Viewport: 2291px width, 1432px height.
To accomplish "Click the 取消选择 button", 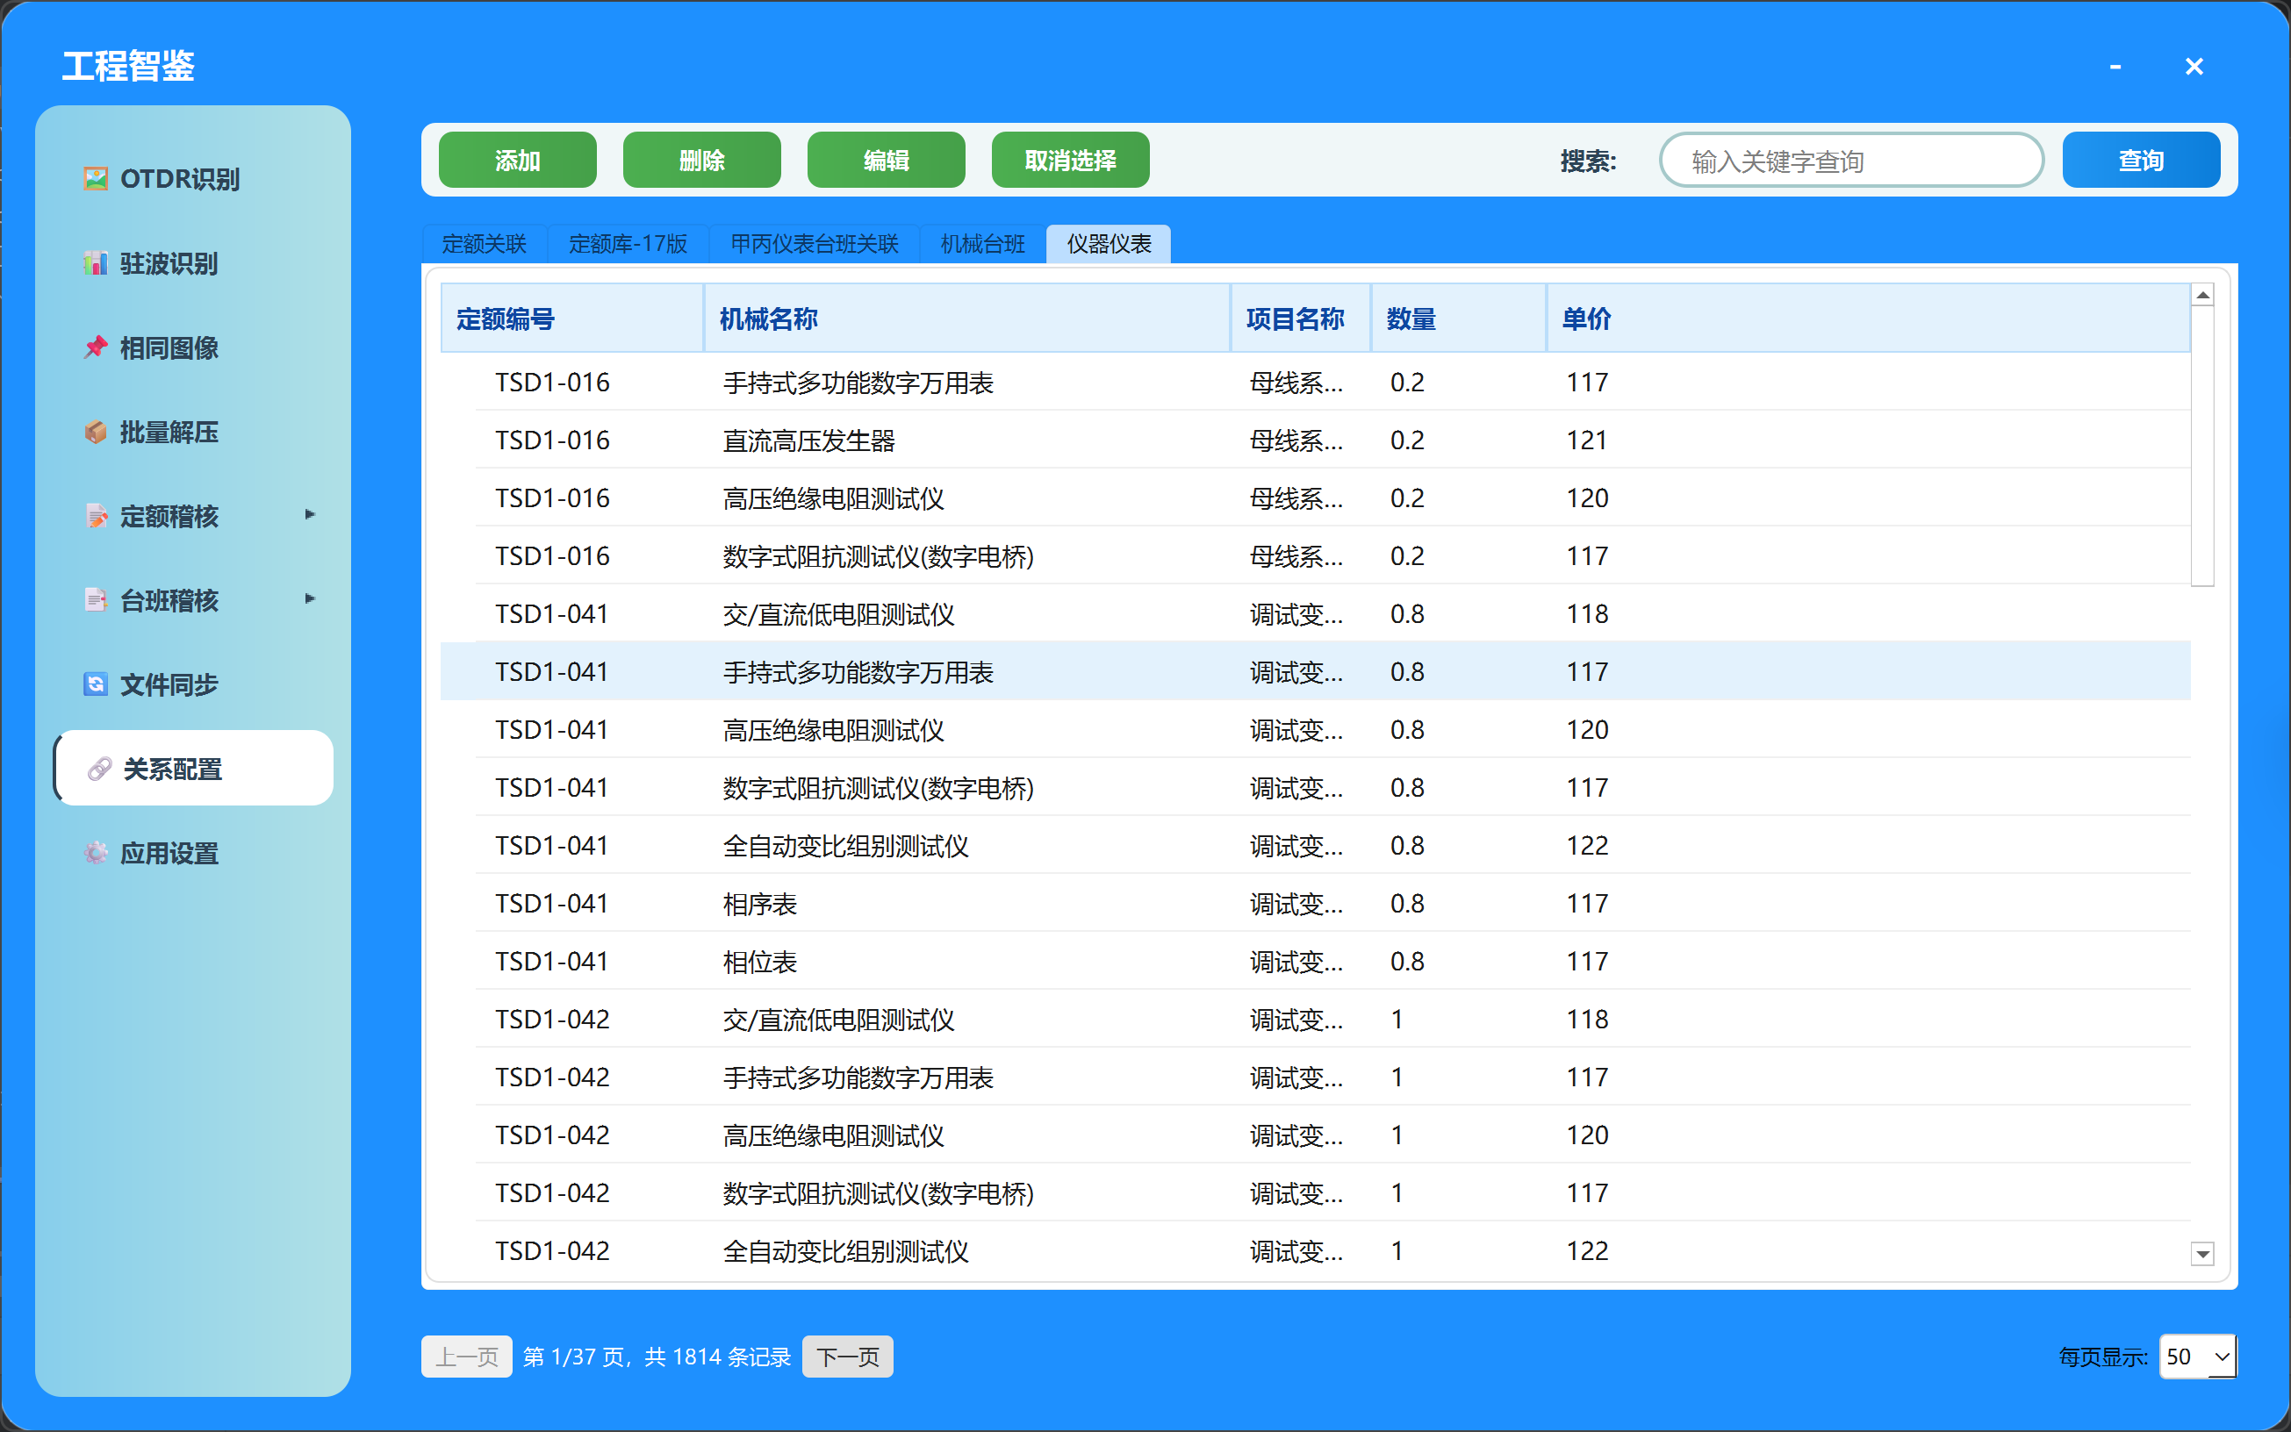I will 1071,160.
